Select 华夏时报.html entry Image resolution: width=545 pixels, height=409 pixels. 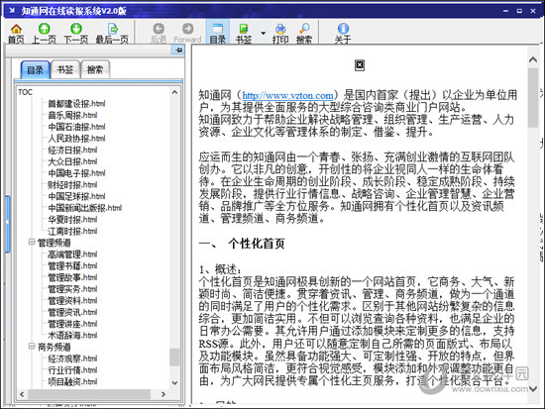click(72, 219)
